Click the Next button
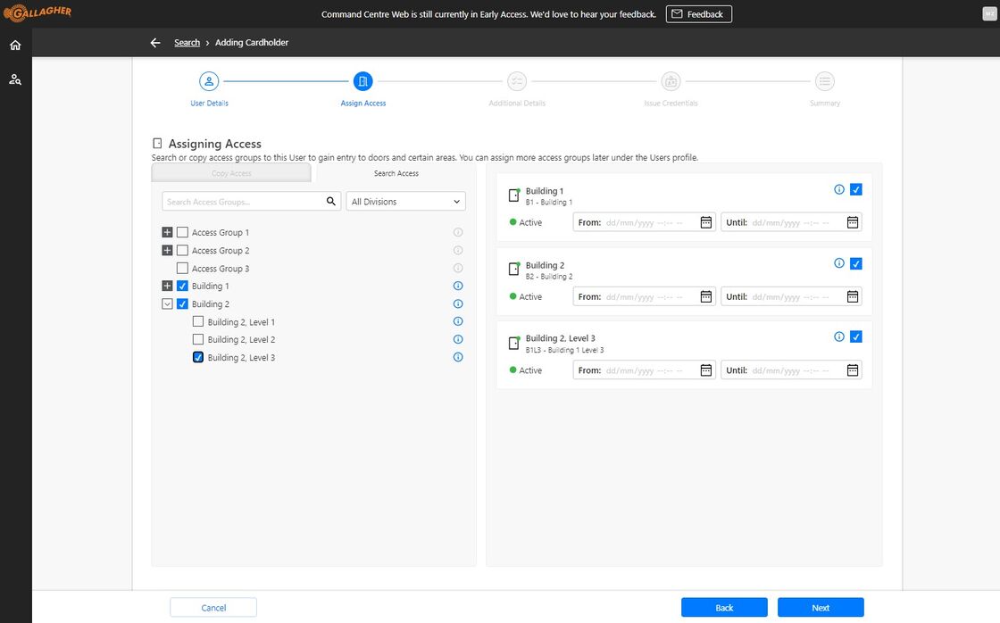The image size is (1000, 623). pos(820,606)
